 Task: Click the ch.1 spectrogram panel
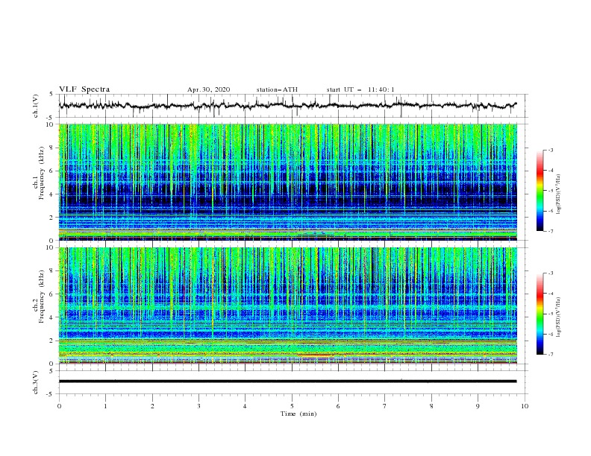pos(288,182)
